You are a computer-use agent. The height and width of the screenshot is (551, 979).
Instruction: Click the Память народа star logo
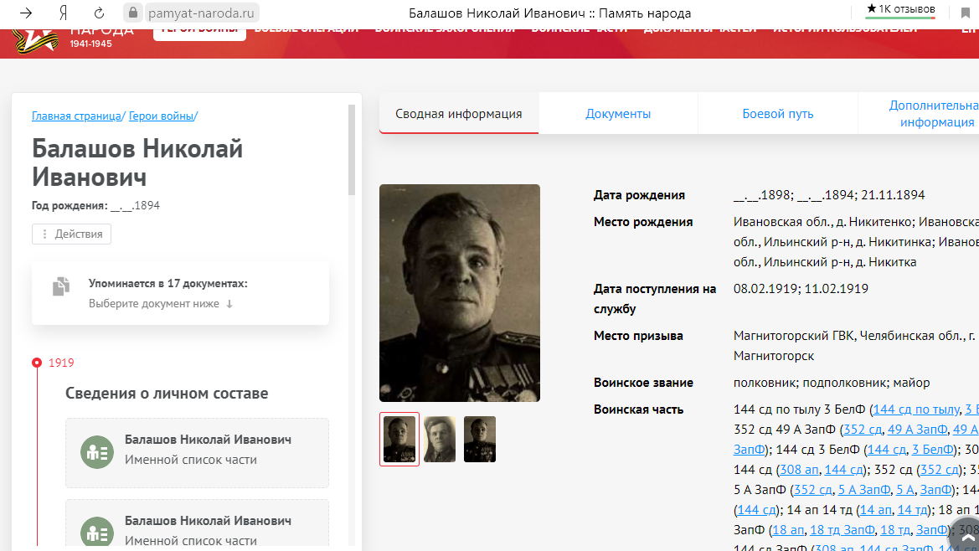33,39
